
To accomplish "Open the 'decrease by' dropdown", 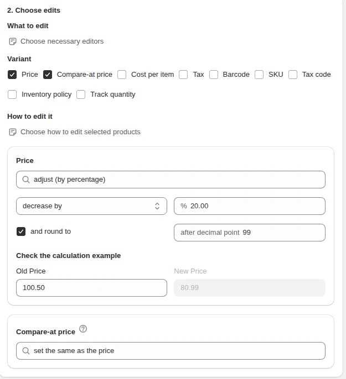I will point(91,206).
